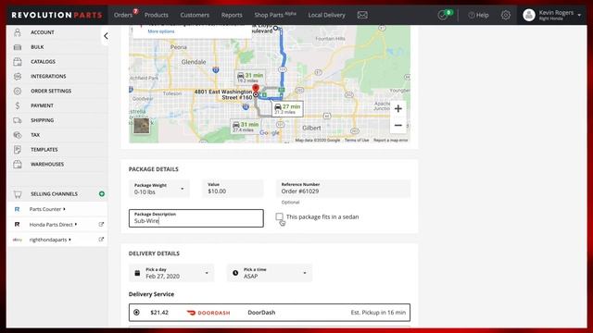Expand the Kevin Rogers account menu arrow
The image size is (593, 333).
pos(579,15)
